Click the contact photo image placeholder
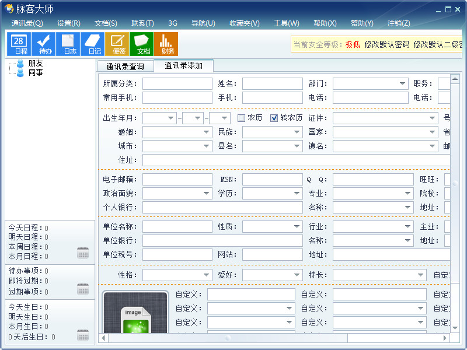467x350 pixels. pyautogui.click(x=135, y=312)
